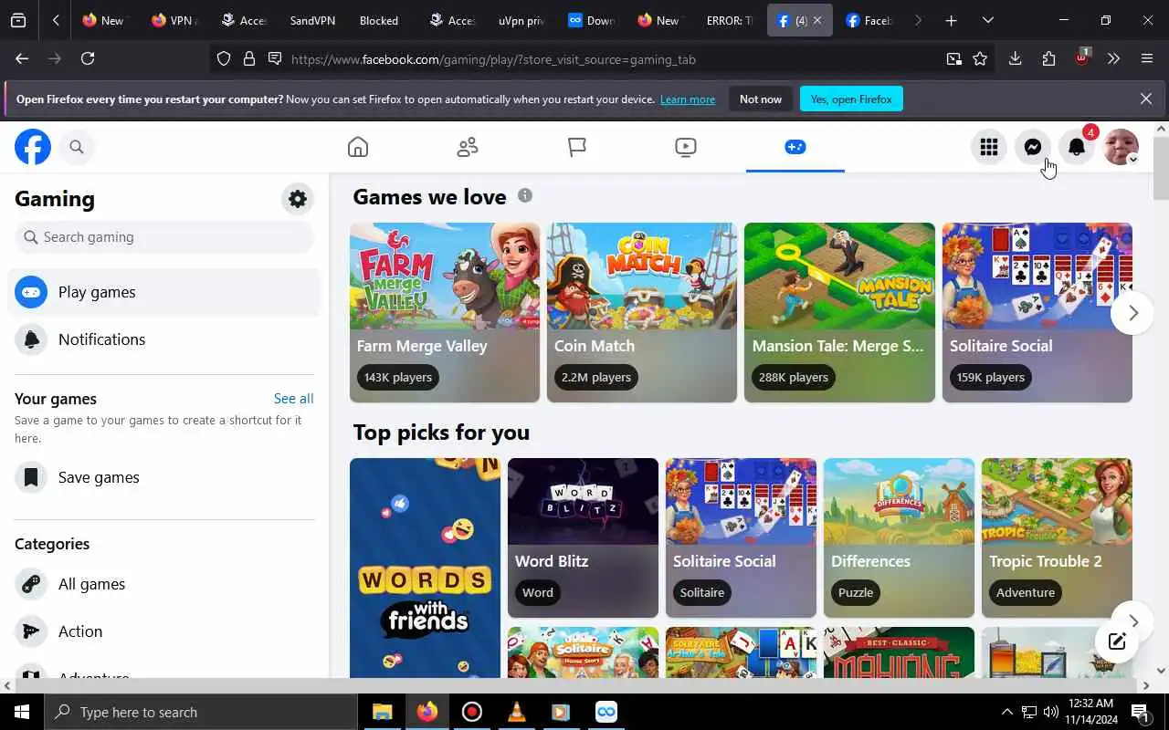This screenshot has width=1169, height=730.
Task: Switch to the Blocked tab
Action: (x=379, y=20)
